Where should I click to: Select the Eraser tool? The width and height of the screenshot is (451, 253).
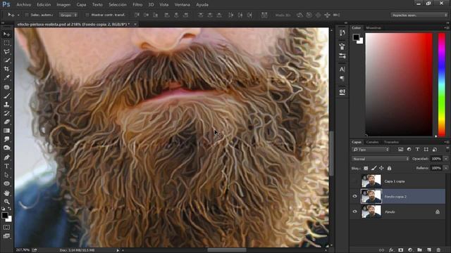pos(6,122)
